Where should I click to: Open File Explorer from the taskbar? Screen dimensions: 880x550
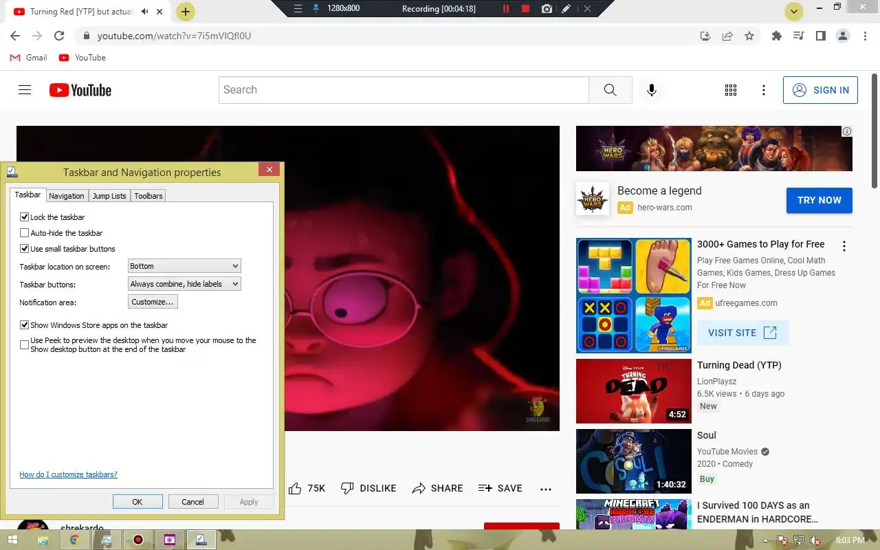43,540
